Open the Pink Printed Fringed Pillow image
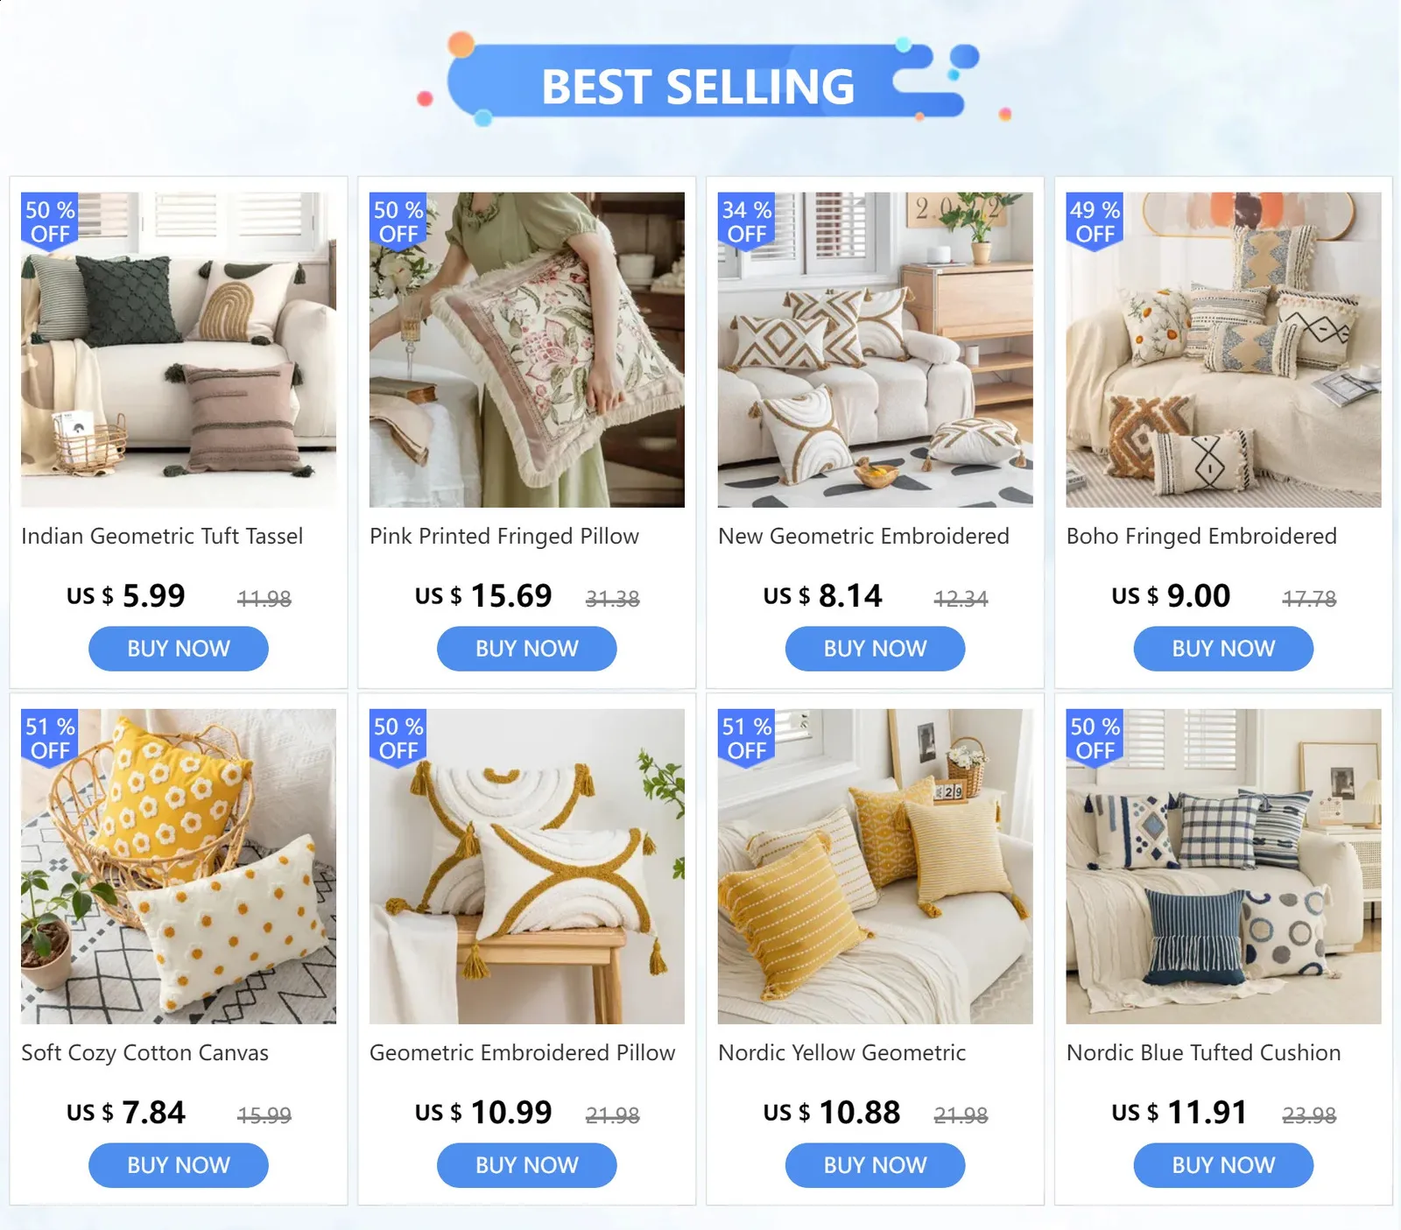 (x=527, y=350)
